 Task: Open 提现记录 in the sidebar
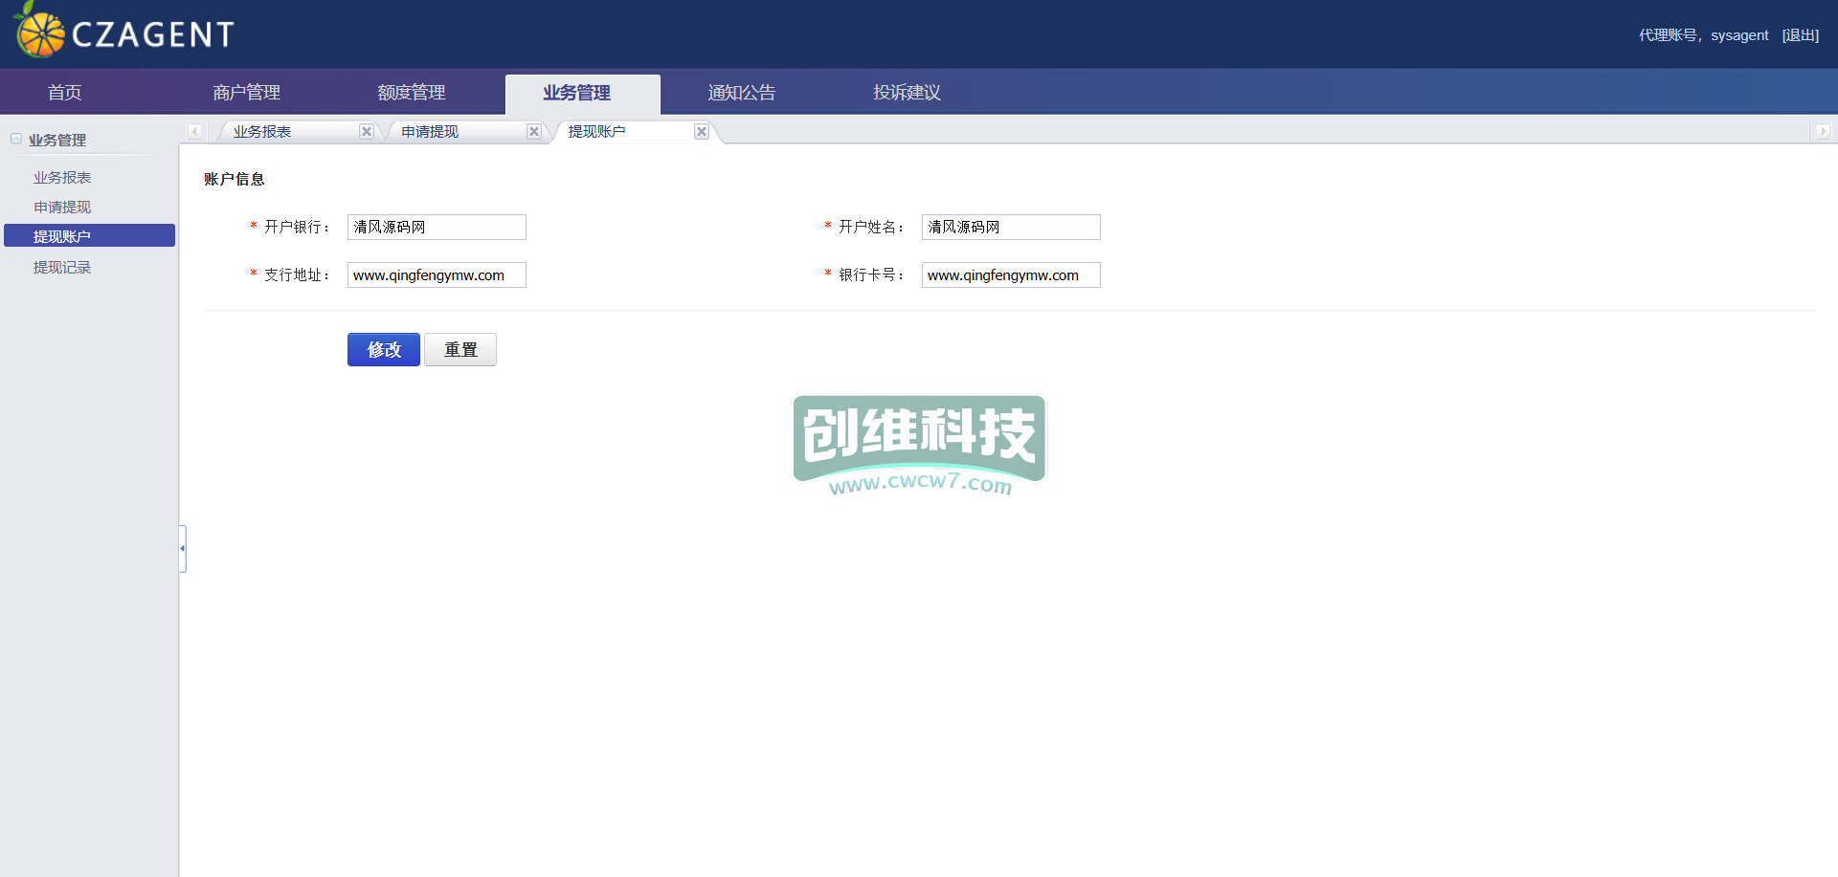pos(62,268)
